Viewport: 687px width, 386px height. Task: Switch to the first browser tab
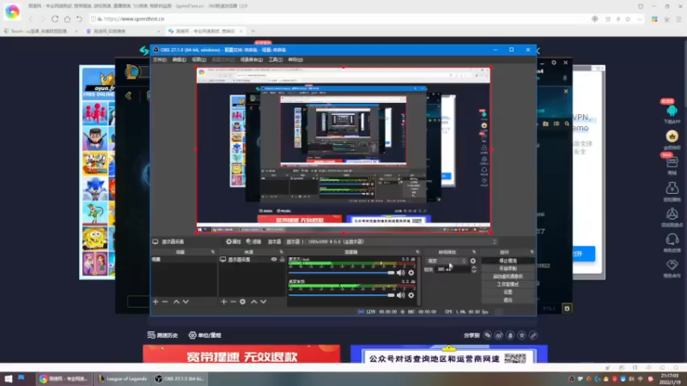tap(40, 31)
